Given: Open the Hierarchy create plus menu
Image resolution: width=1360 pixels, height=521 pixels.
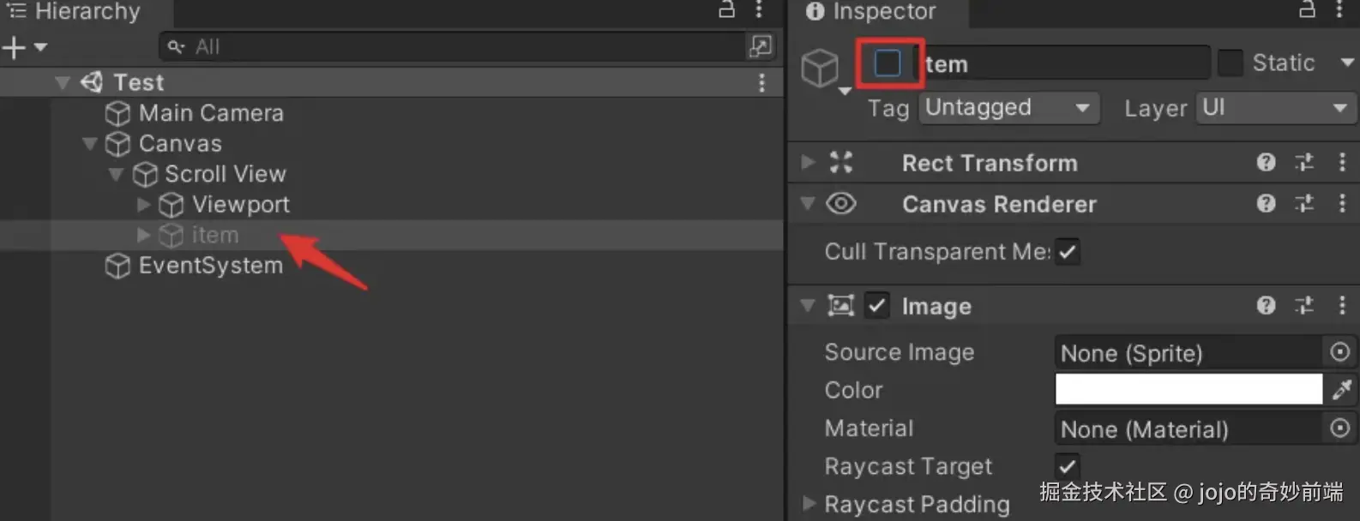Looking at the screenshot, I should point(23,47).
